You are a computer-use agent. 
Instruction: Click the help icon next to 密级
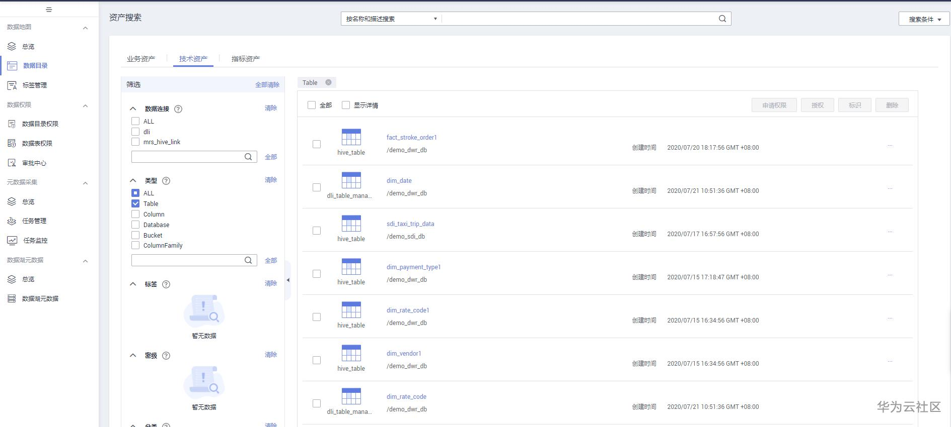click(x=166, y=356)
